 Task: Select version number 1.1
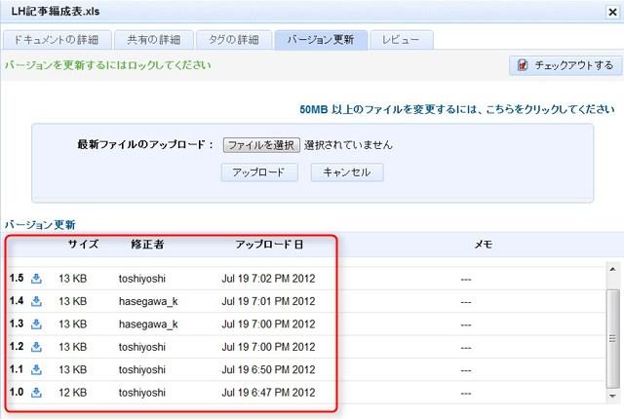pyautogui.click(x=17, y=369)
